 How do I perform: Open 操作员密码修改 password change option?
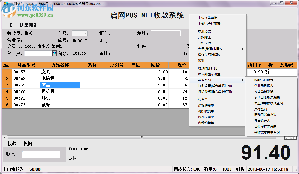click(209, 54)
